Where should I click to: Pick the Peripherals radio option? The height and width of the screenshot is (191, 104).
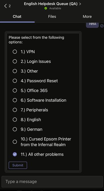point(15,110)
